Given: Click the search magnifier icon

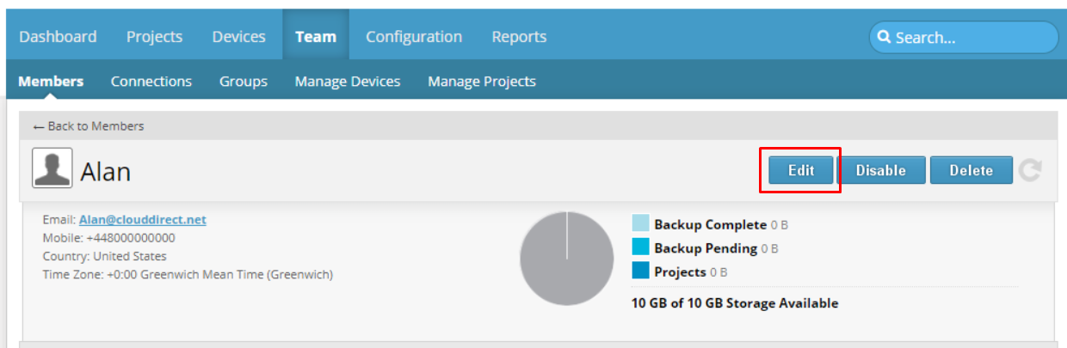Looking at the screenshot, I should point(884,38).
